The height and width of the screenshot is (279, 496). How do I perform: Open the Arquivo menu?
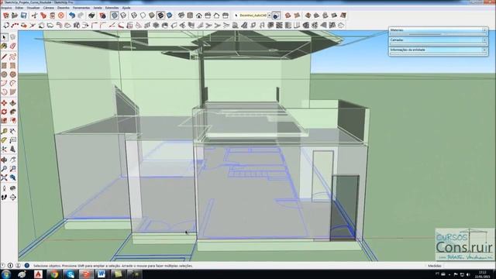click(6, 8)
